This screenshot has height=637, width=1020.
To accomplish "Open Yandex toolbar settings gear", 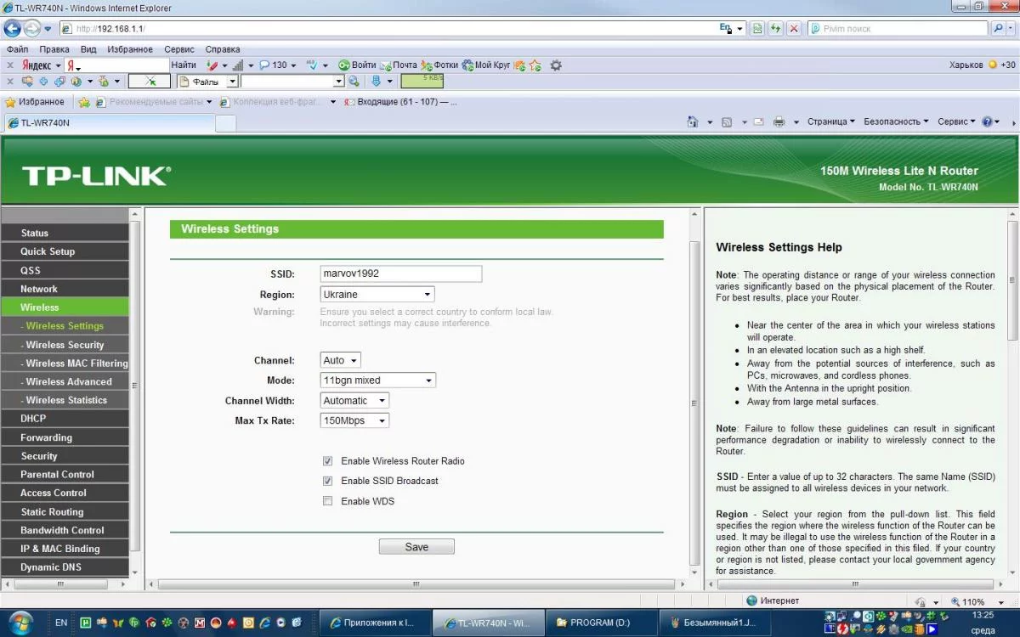I will point(556,65).
